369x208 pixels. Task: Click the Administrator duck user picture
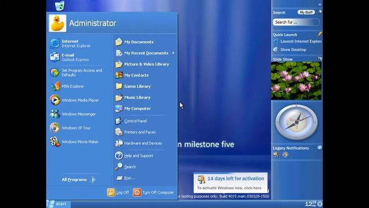[x=58, y=23]
